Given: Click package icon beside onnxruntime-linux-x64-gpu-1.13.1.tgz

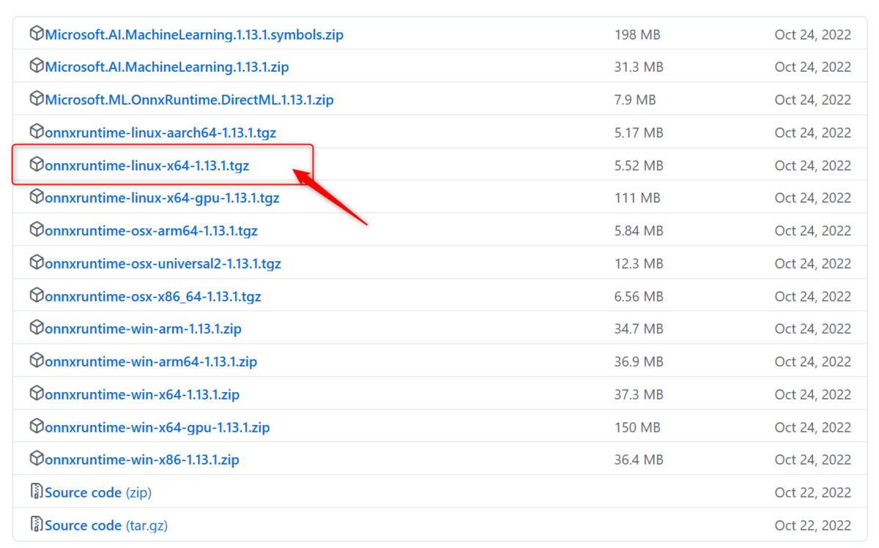Looking at the screenshot, I should pyautogui.click(x=37, y=198).
